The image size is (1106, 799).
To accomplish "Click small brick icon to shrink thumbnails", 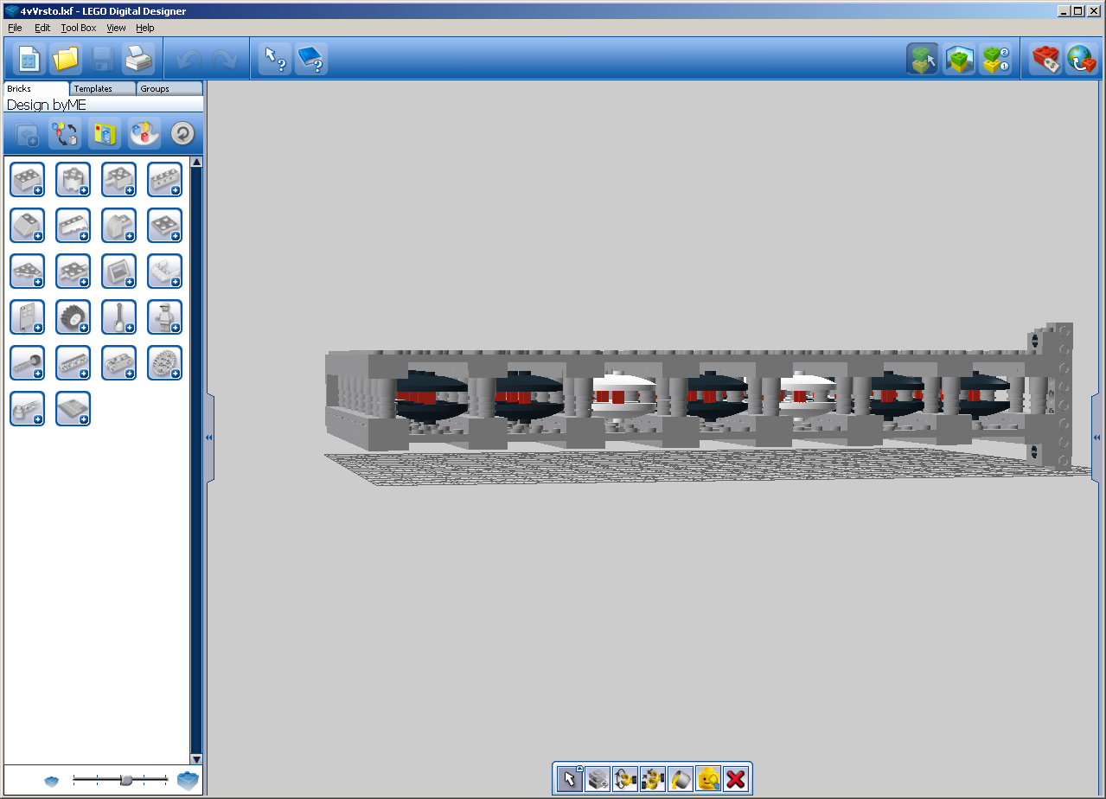I will [52, 781].
